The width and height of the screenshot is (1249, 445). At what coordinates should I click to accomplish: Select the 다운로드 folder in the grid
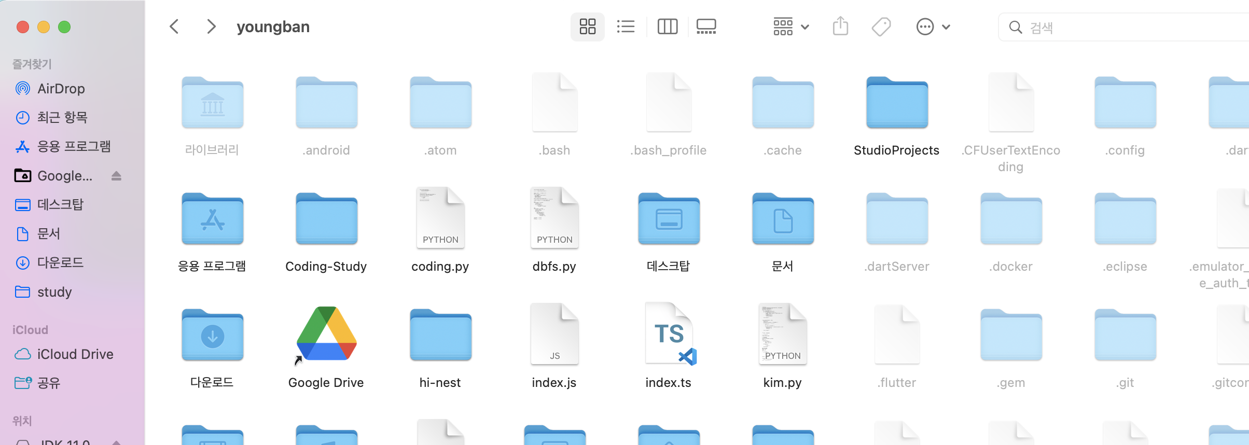coord(213,335)
